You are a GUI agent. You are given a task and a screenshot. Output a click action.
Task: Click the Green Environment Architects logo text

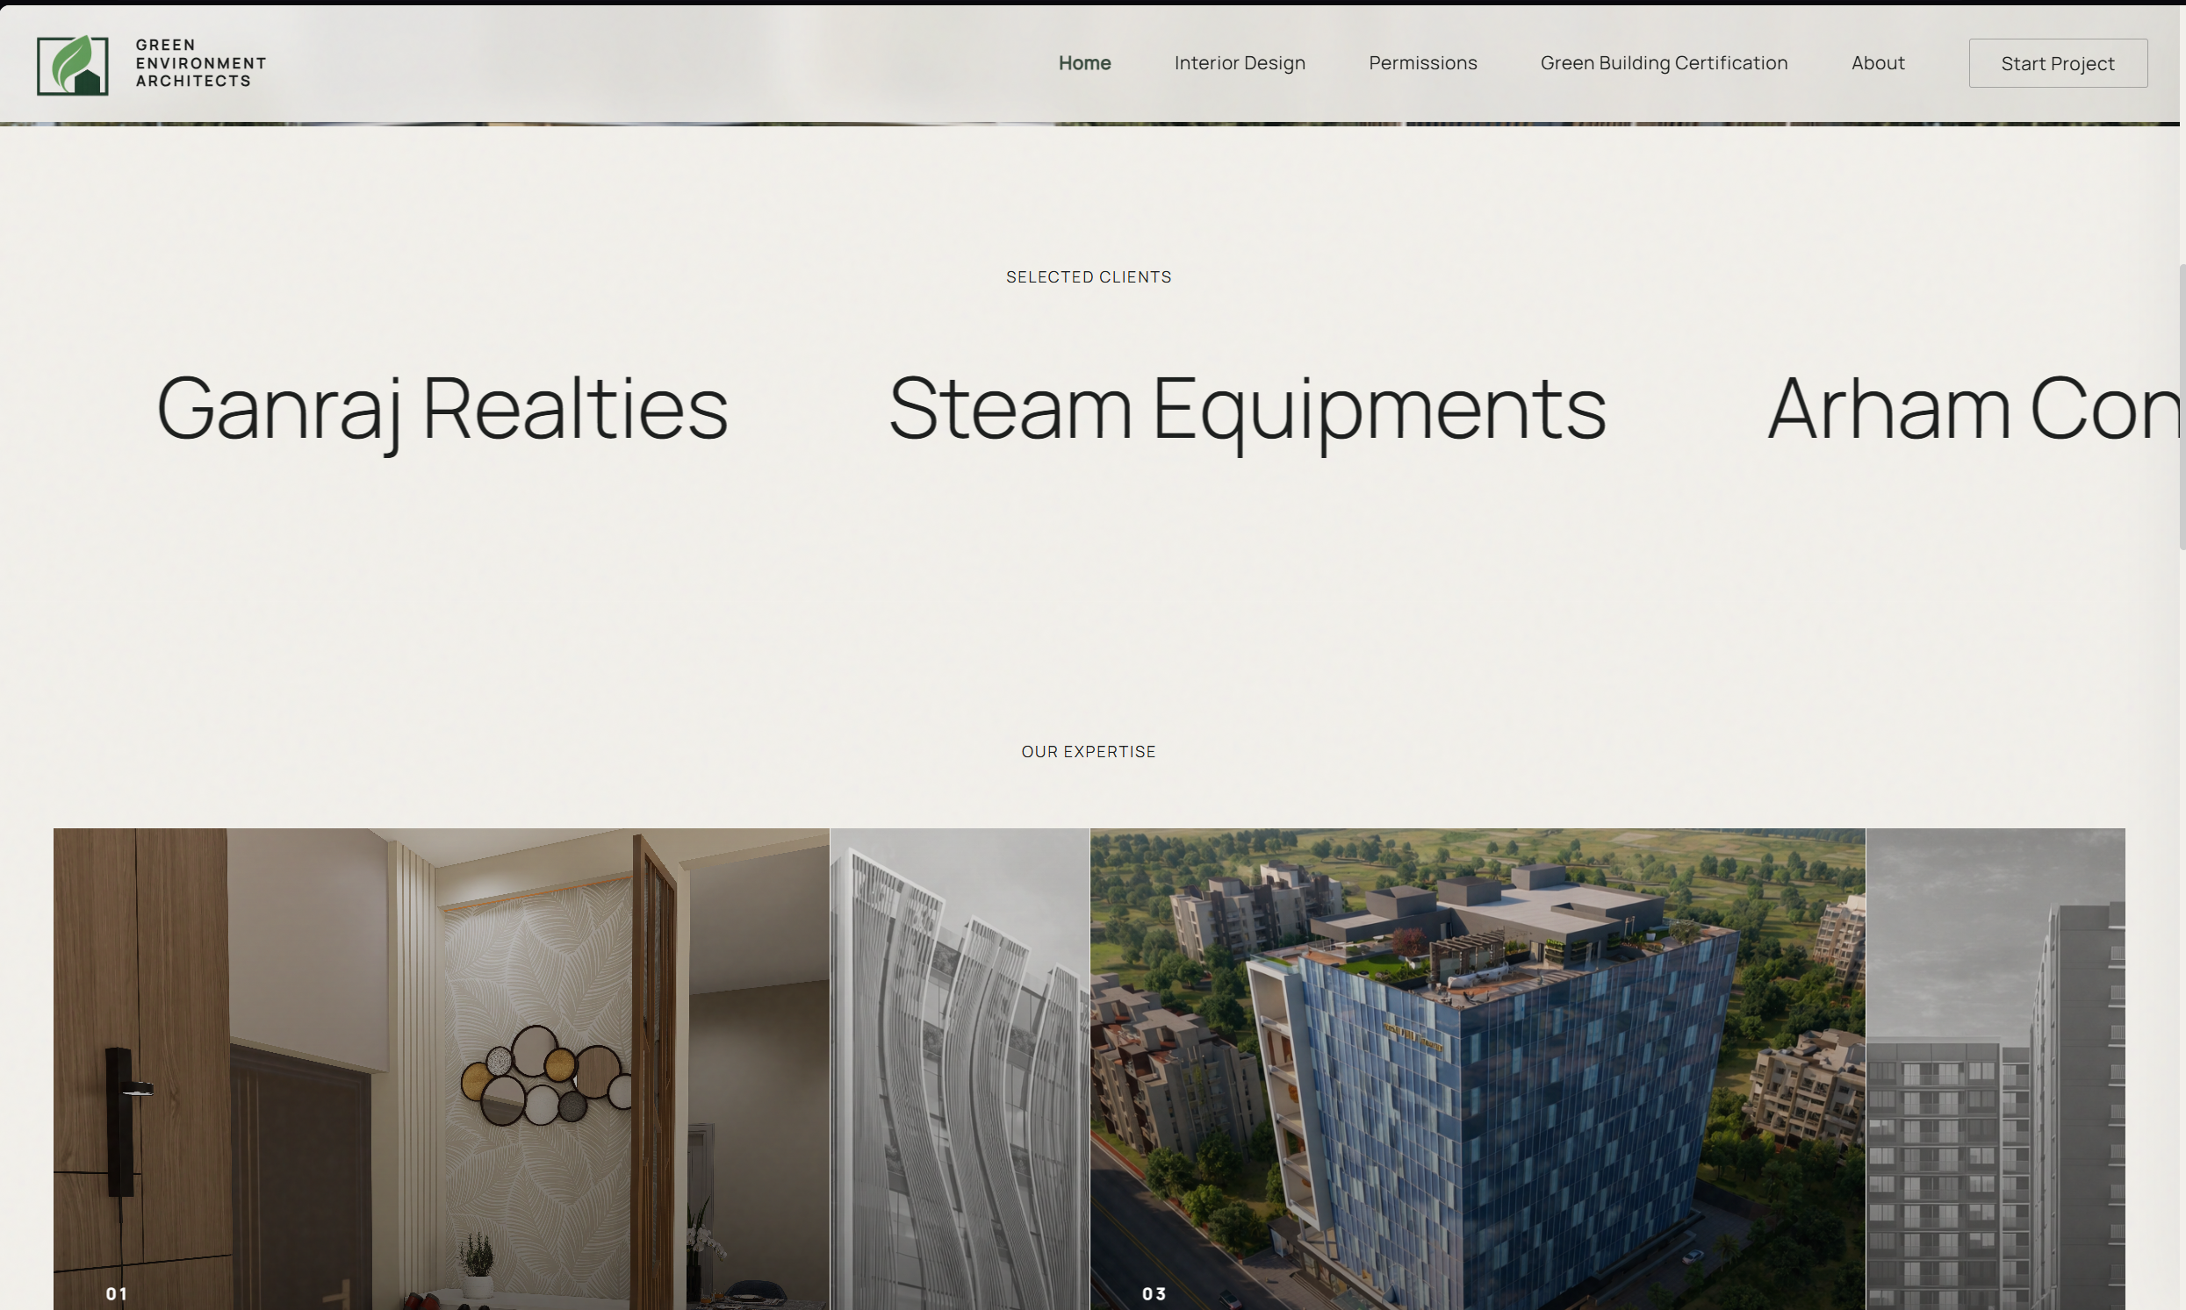[200, 62]
